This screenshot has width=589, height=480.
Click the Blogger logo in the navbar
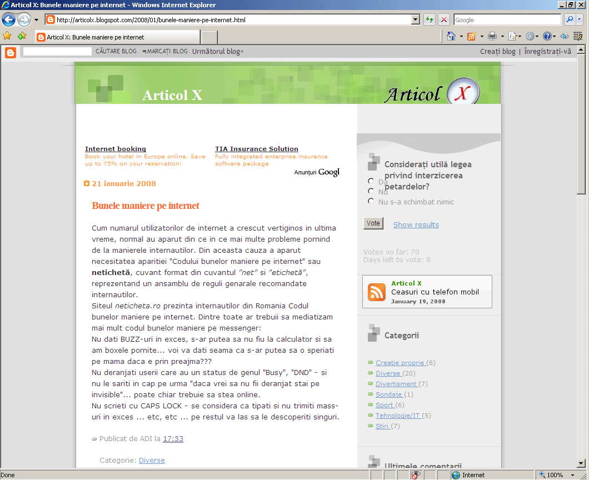(11, 52)
